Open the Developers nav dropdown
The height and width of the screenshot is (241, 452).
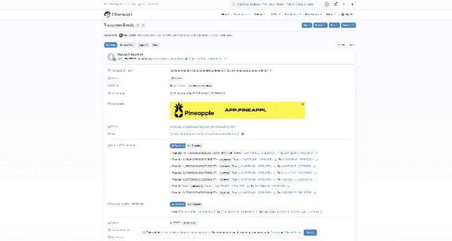(x=313, y=14)
